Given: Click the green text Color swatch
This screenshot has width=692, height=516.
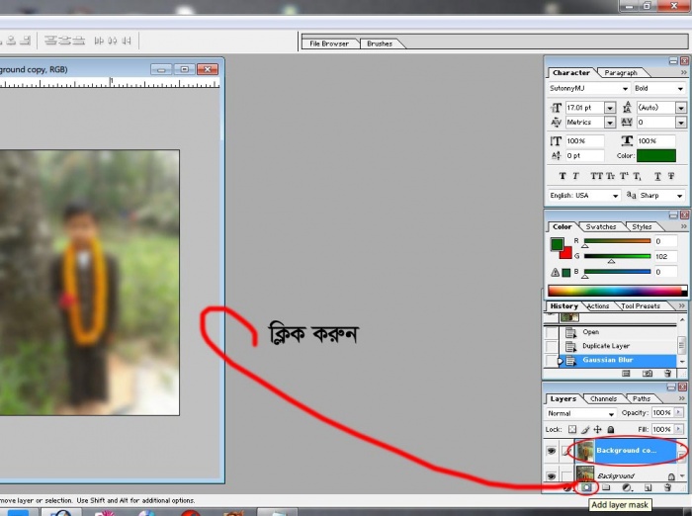Looking at the screenshot, I should (655, 155).
